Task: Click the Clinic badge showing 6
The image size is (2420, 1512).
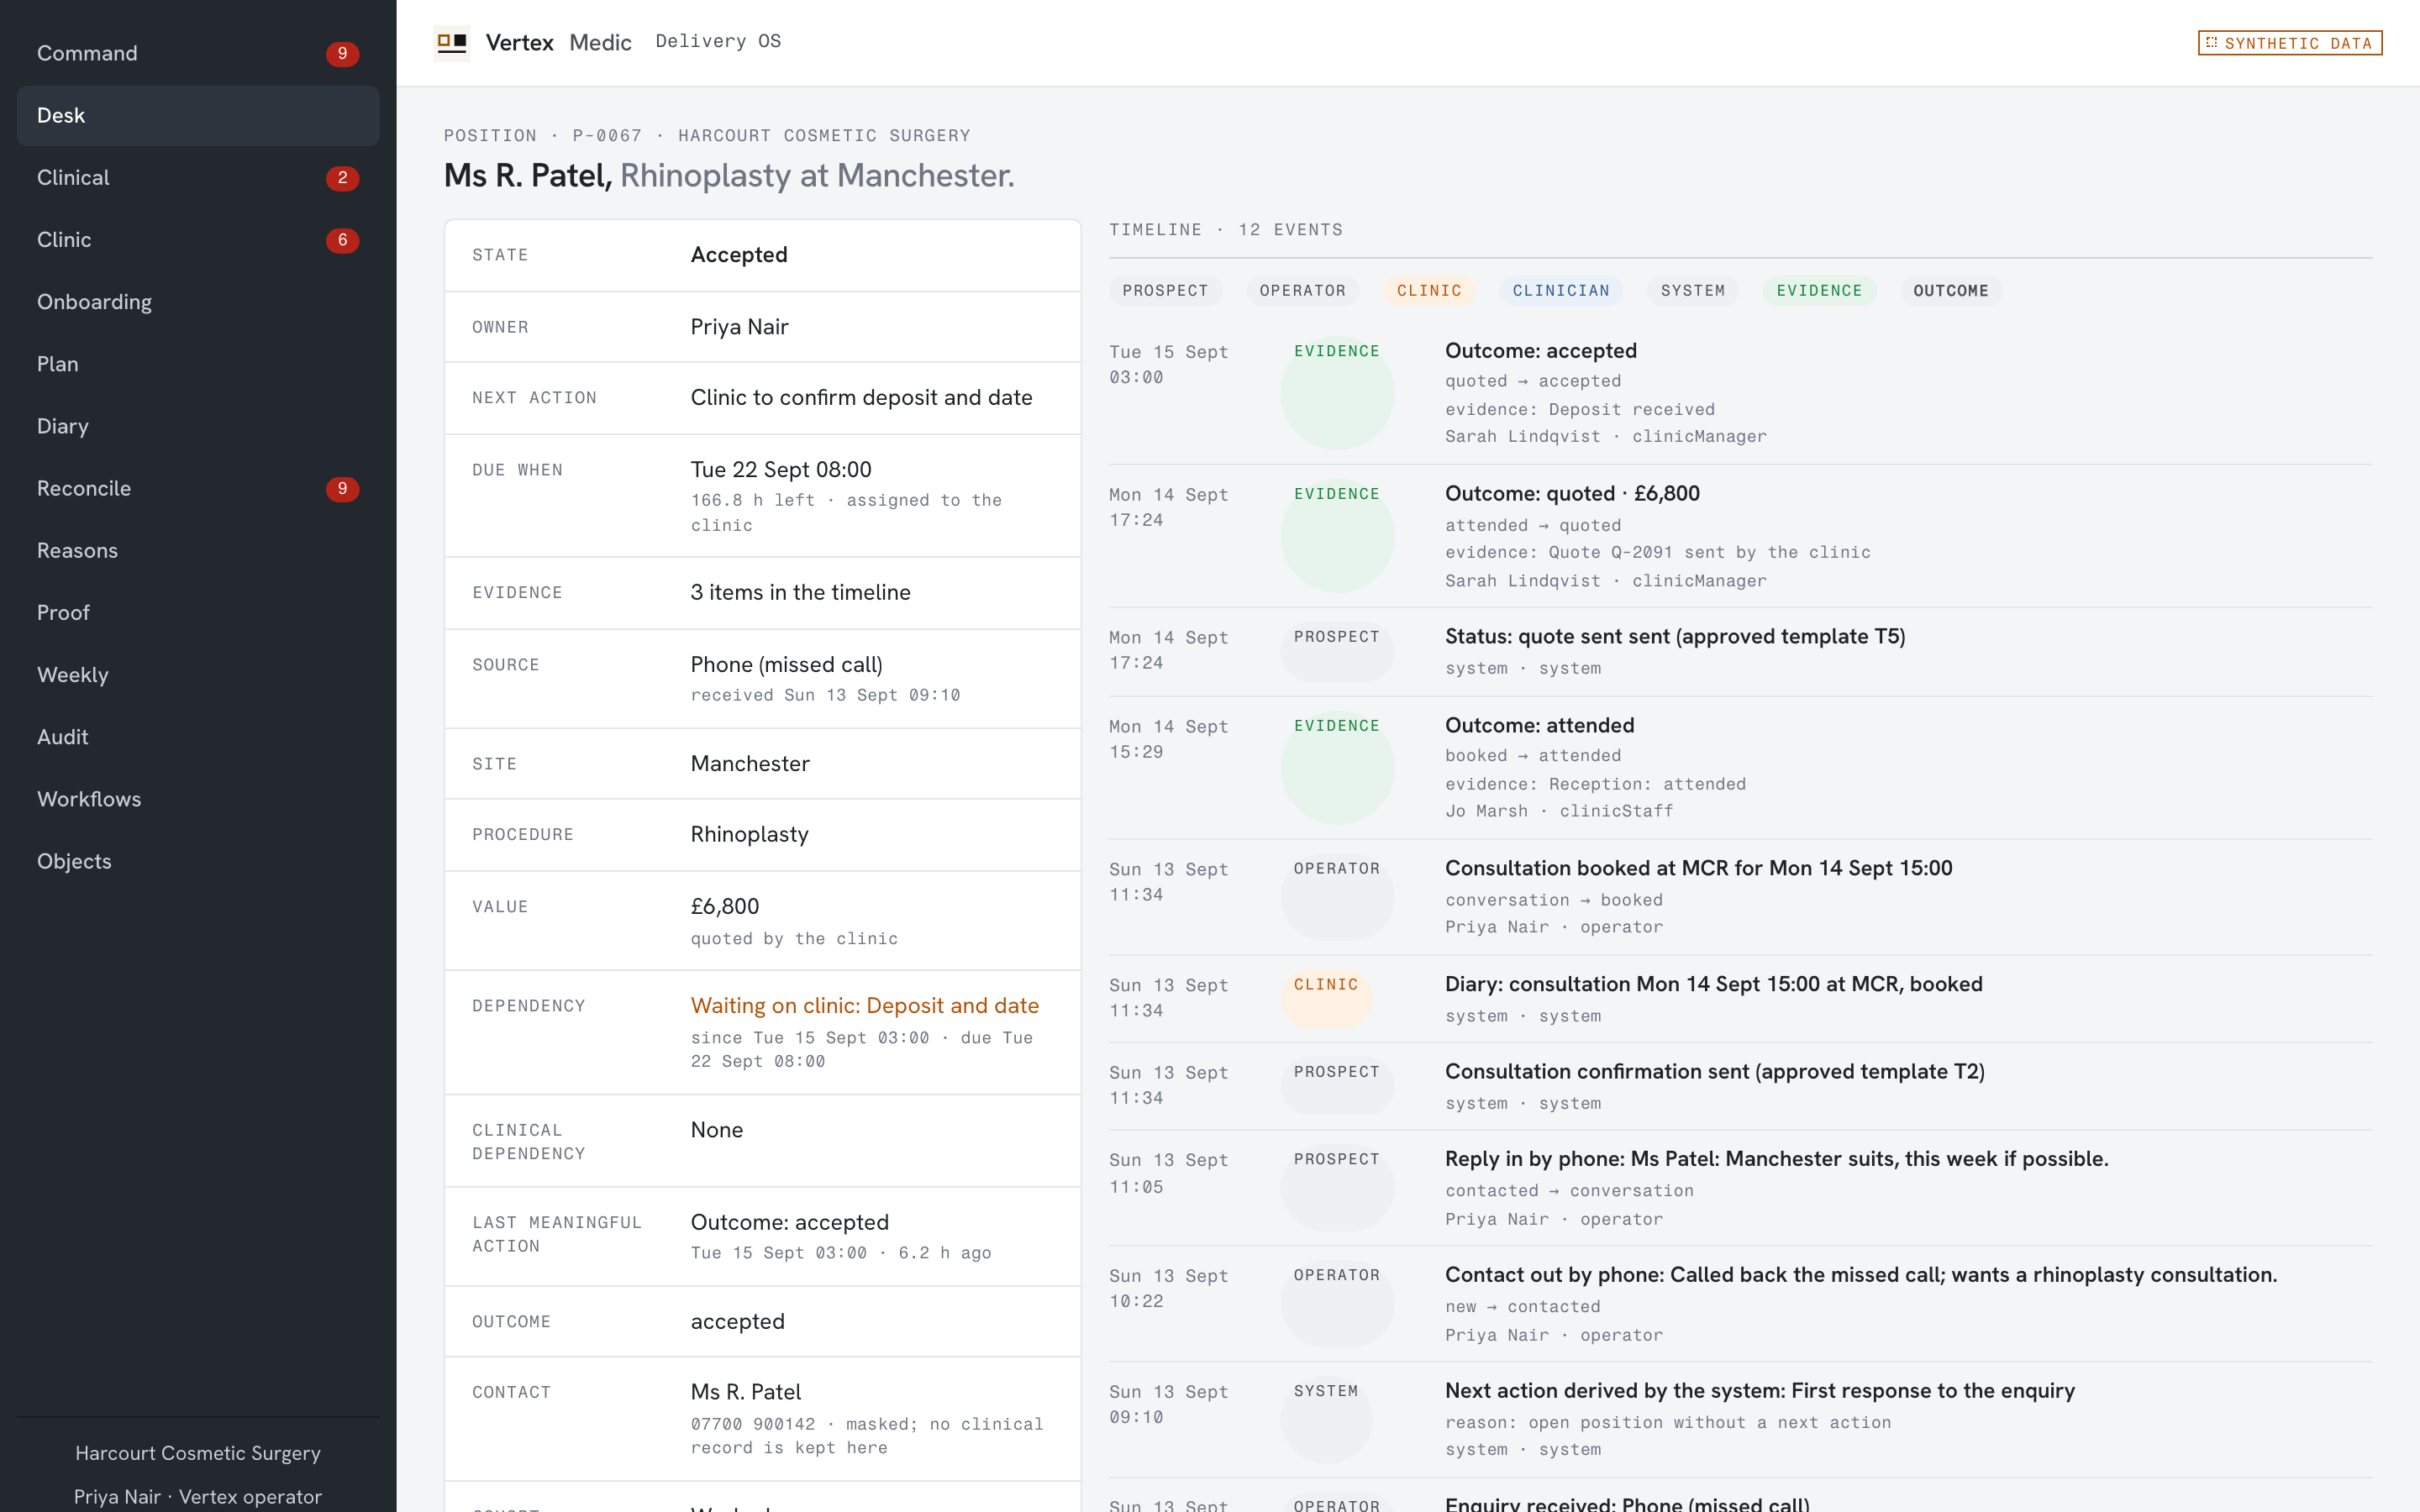Action: (342, 240)
